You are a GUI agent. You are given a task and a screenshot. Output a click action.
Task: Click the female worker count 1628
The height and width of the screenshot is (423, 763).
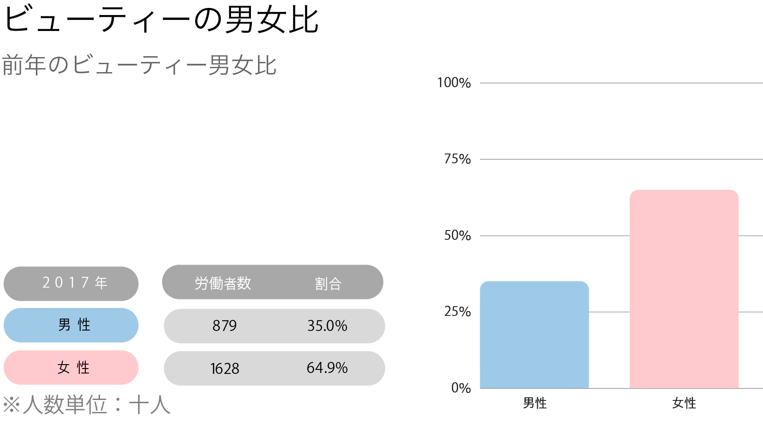(224, 369)
